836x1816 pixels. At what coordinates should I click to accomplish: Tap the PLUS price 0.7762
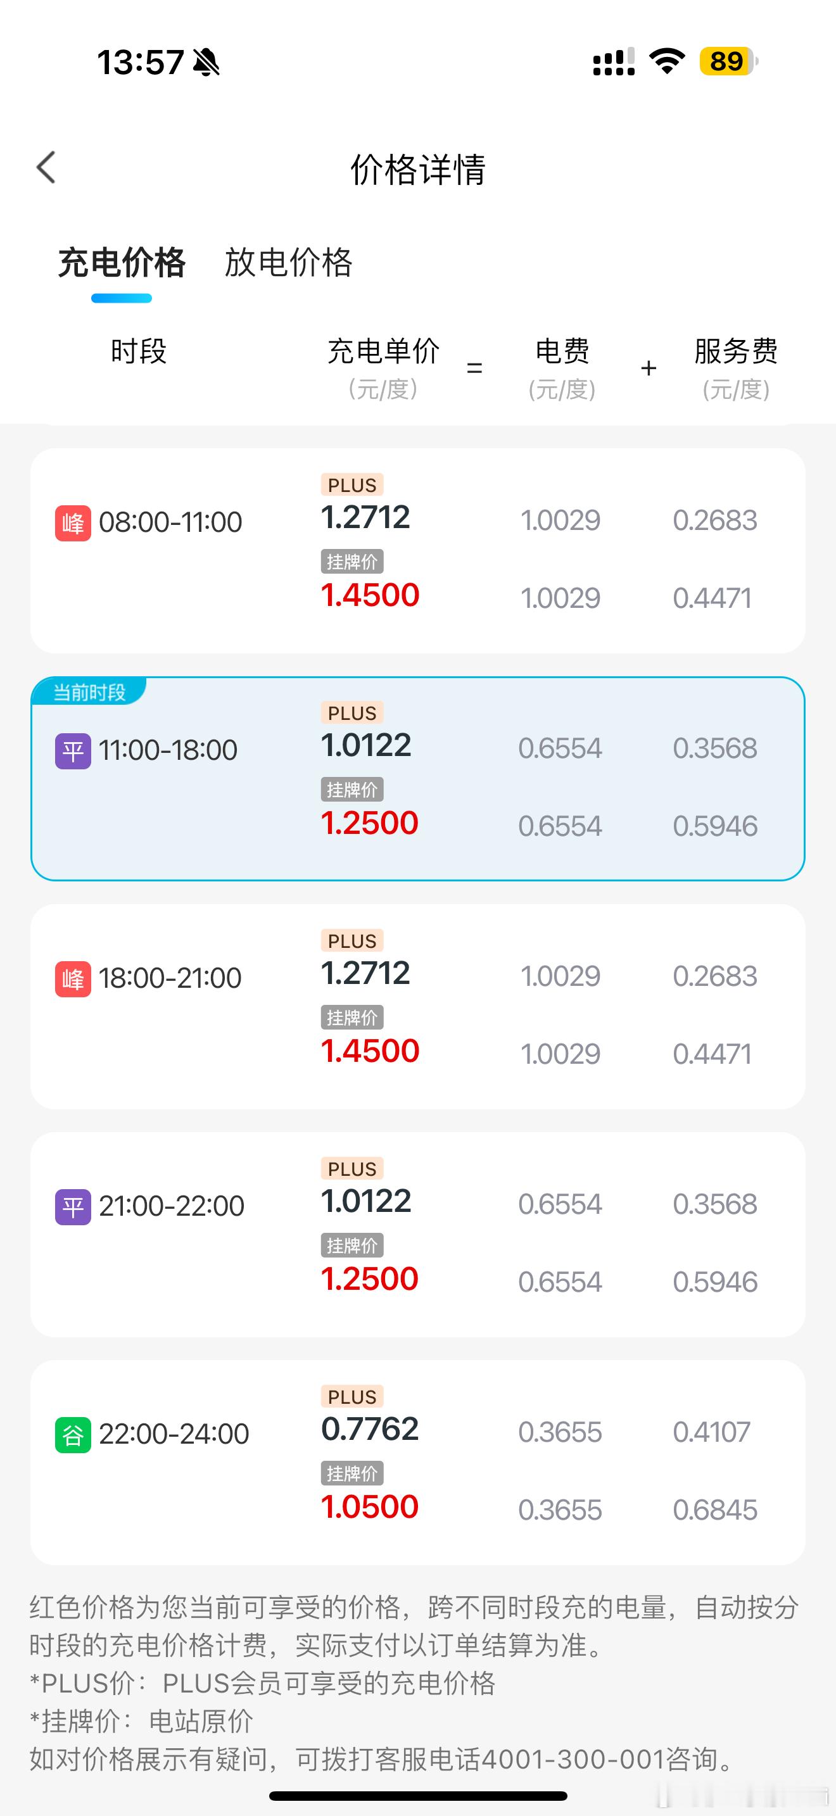pyautogui.click(x=370, y=1429)
